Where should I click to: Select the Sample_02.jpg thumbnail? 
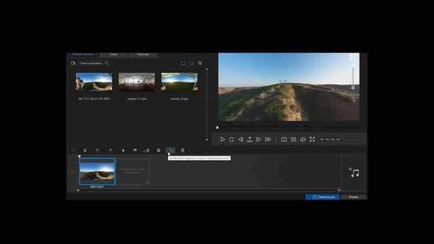point(179,82)
